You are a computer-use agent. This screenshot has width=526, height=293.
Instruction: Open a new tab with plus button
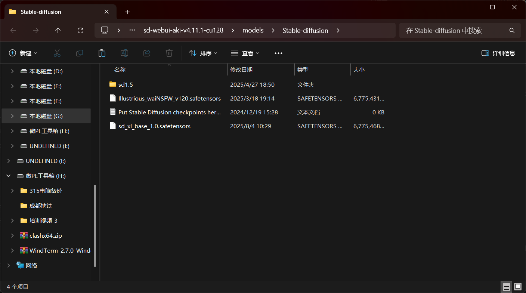pyautogui.click(x=127, y=12)
